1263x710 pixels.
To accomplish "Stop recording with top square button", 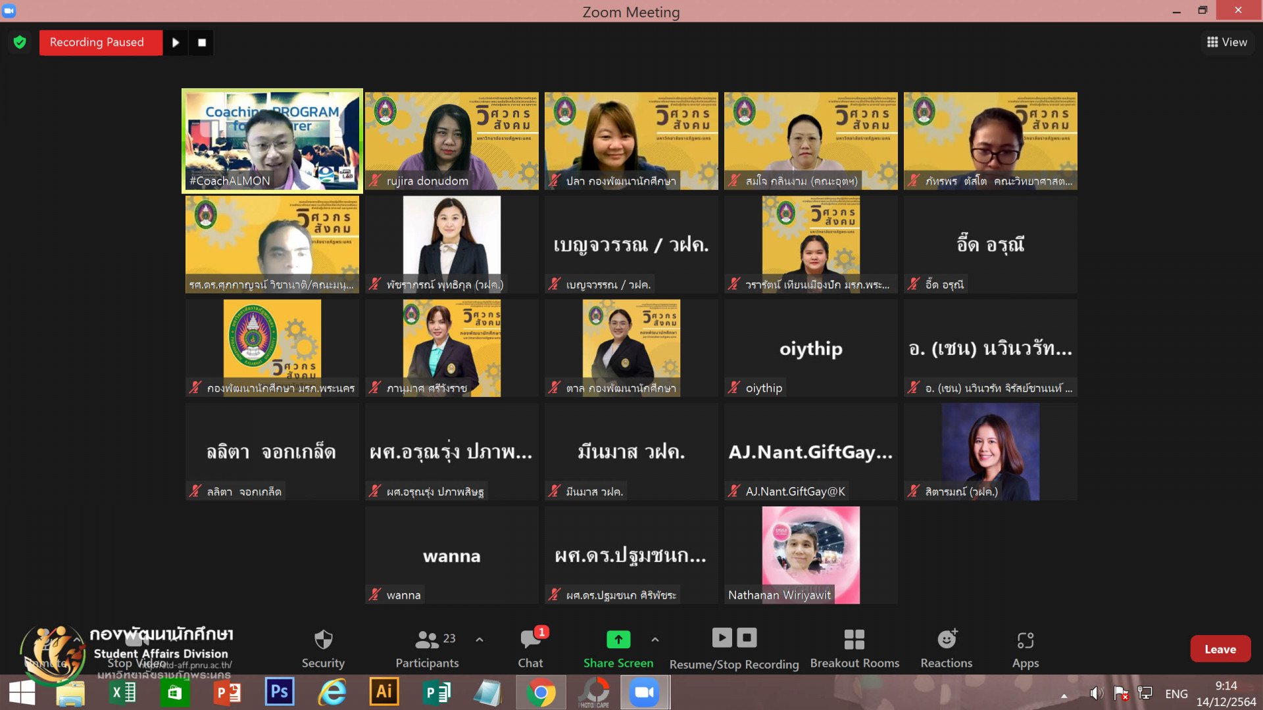I will coord(202,43).
